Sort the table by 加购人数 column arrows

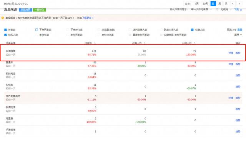(195, 43)
